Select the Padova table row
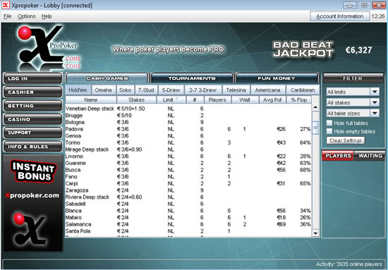 (x=188, y=129)
